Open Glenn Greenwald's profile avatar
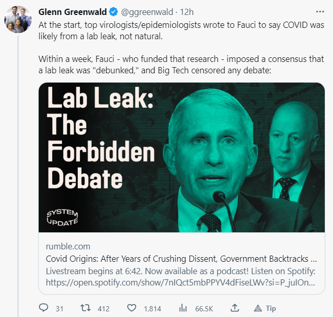 coord(18,21)
